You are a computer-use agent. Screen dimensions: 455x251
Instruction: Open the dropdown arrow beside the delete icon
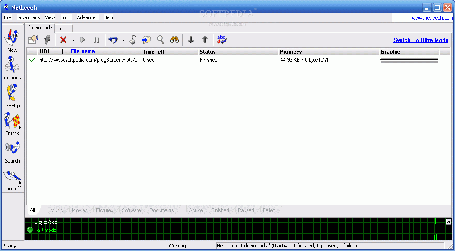73,40
